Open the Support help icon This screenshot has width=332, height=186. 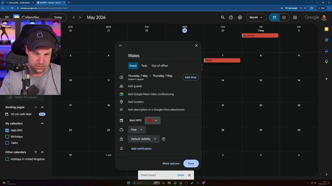pyautogui.click(x=231, y=17)
